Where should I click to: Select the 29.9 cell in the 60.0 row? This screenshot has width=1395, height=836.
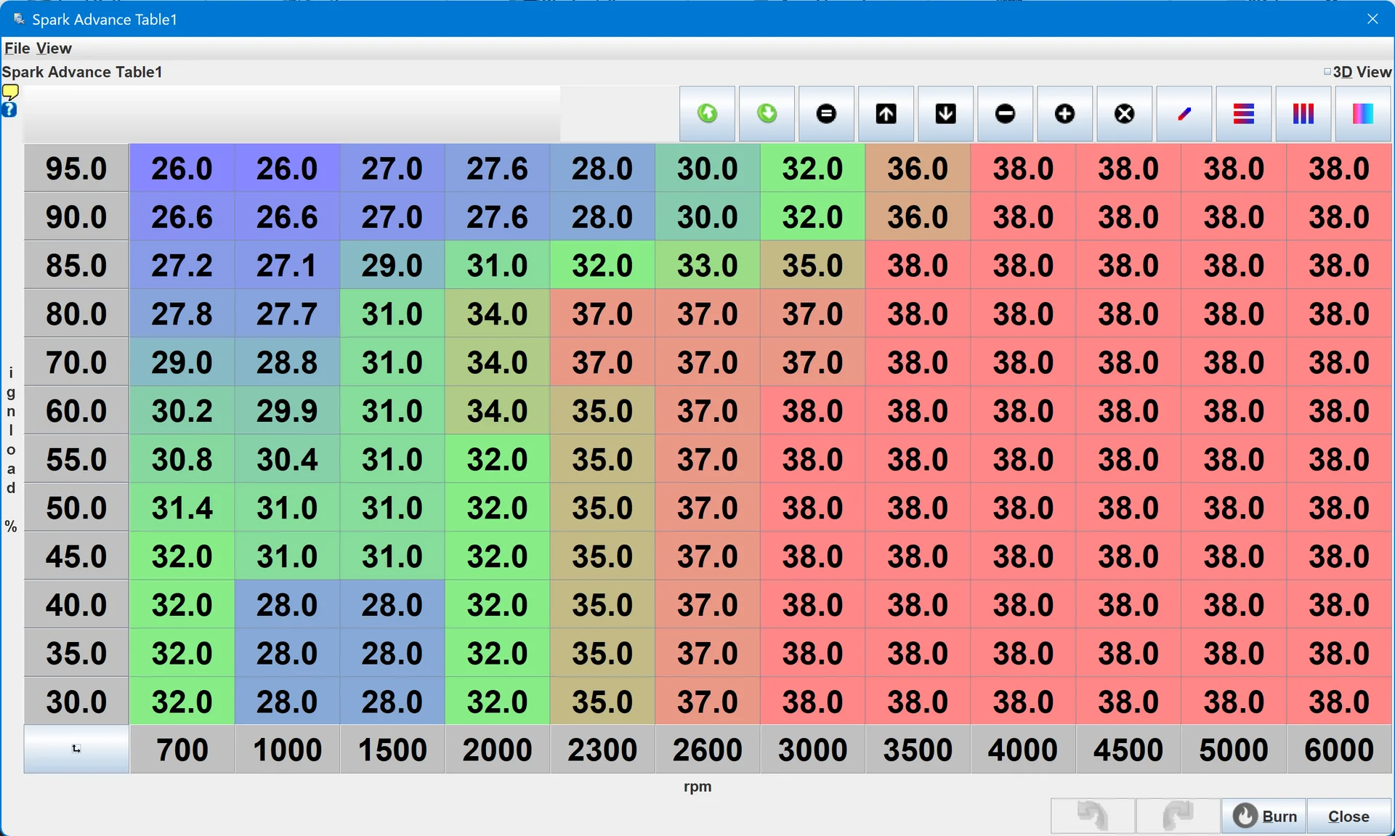coord(287,410)
